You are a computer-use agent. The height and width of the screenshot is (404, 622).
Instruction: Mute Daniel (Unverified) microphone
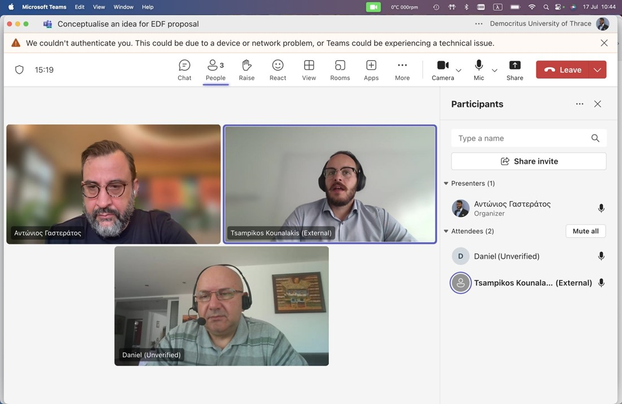[601, 256]
